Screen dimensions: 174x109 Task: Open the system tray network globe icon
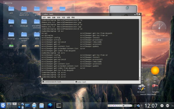pyautogui.click(x=138, y=106)
